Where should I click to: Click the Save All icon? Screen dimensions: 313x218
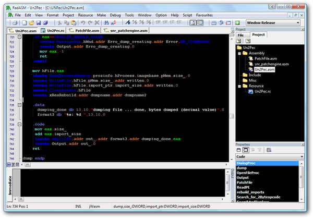point(45,23)
